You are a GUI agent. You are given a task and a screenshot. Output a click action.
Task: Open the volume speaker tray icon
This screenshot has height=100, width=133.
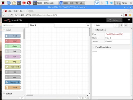111,3
